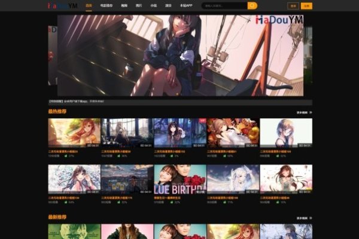Open the pink background woman thumbnail in 最新推荐
This screenshot has width=359, height=239.
pyautogui.click(x=127, y=231)
